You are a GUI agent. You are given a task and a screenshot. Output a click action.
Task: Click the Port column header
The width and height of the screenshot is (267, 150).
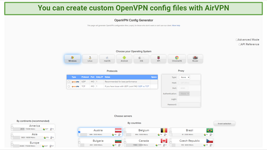point(92,77)
